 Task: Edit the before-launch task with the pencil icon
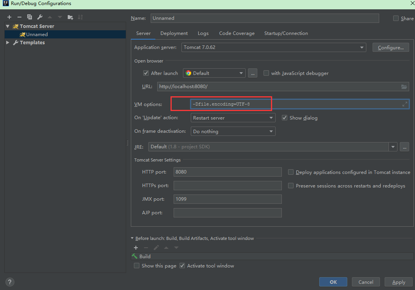[156, 248]
